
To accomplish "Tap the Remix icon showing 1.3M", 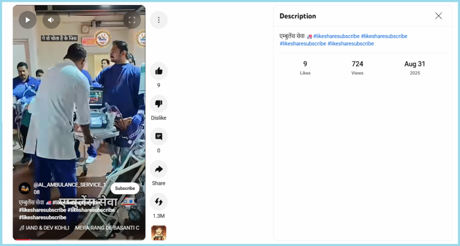I will [x=159, y=202].
